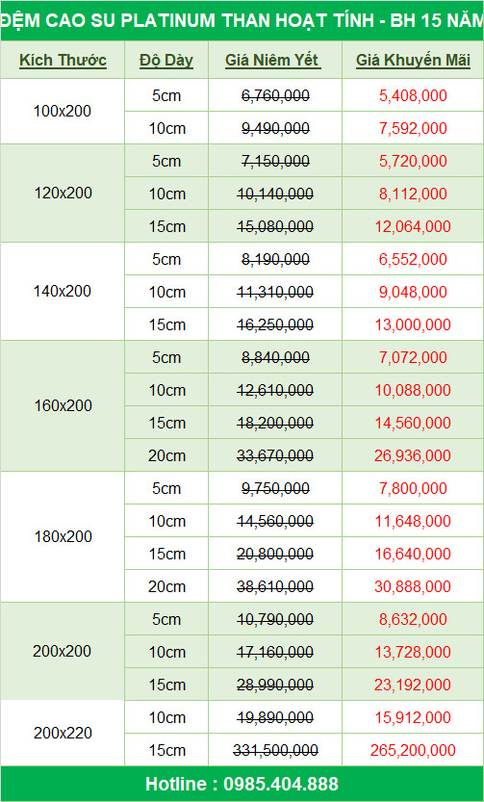Click the Độ Dày column header
Viewport: 484px width, 802px height.
click(166, 61)
